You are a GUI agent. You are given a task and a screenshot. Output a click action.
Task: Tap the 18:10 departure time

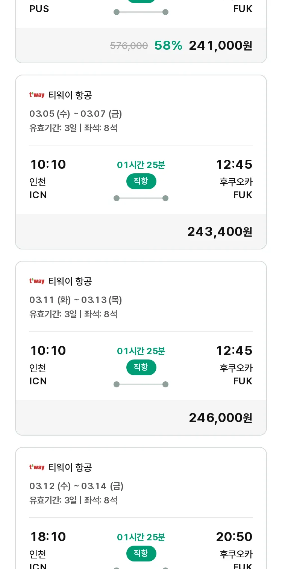[48, 537]
